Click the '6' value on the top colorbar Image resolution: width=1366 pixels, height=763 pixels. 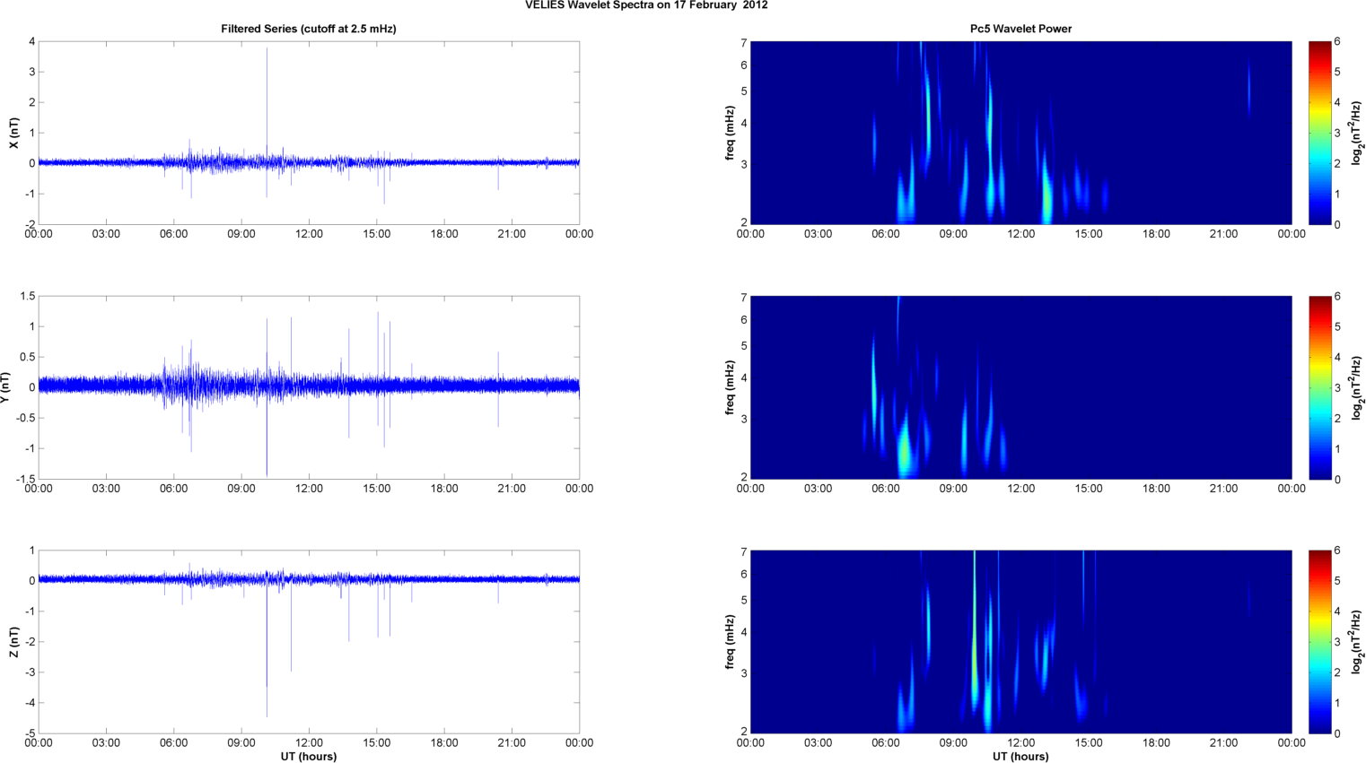[x=1337, y=42]
